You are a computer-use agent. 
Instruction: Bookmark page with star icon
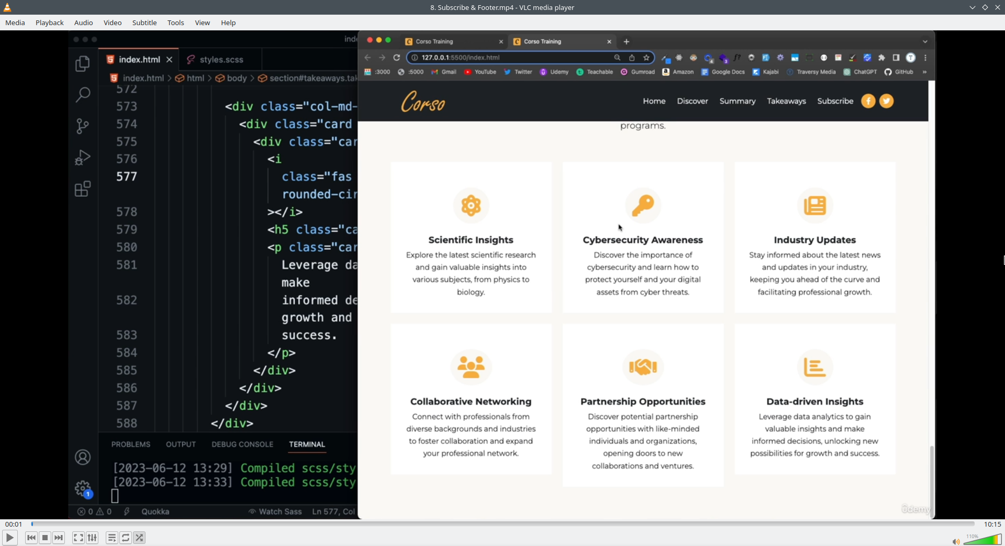[646, 58]
